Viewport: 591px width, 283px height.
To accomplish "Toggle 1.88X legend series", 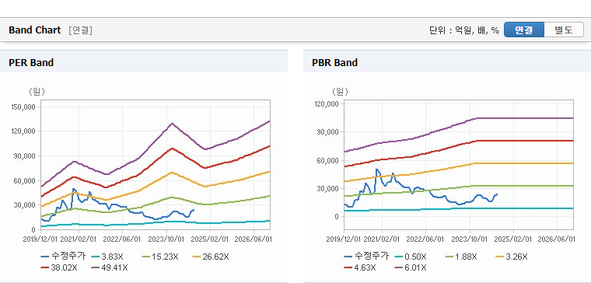I will [x=461, y=257].
